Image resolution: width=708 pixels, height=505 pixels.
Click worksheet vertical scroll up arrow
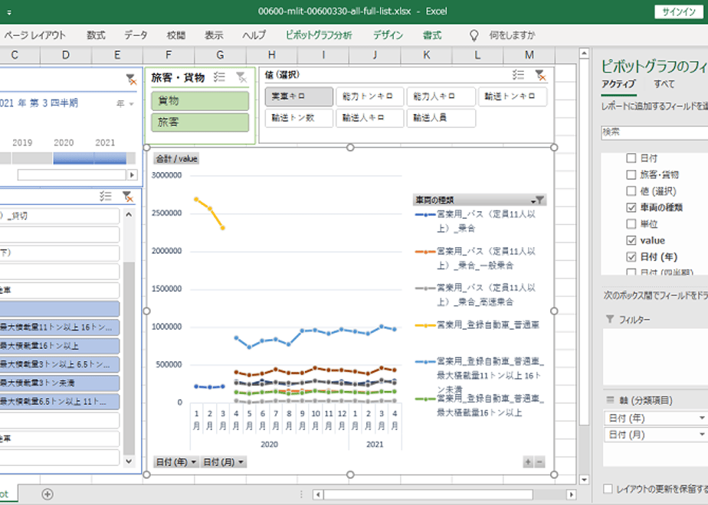tap(584, 54)
